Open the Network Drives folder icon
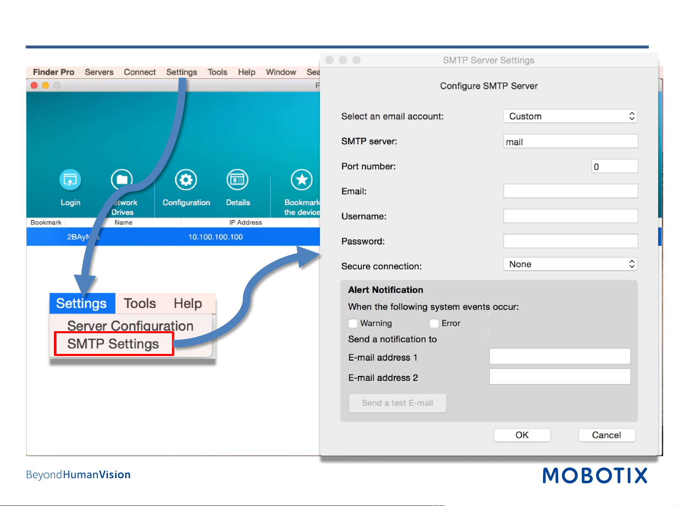The height and width of the screenshot is (506, 675). coord(122,180)
